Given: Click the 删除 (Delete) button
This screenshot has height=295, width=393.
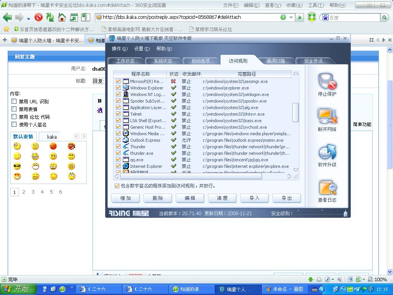Looking at the screenshot, I should (158, 198).
